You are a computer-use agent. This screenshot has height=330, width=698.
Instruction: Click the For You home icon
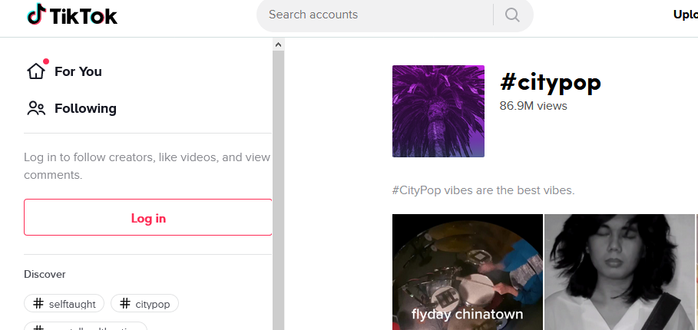(36, 71)
